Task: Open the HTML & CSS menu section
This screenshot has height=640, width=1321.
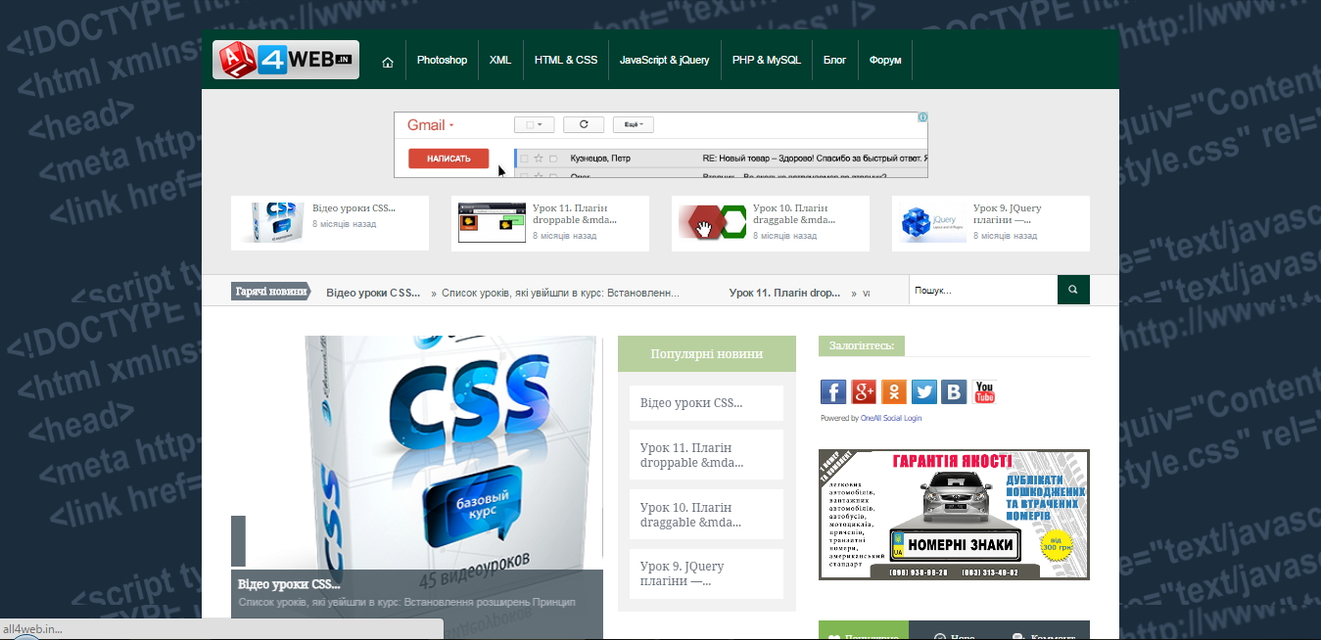Action: [x=566, y=61]
